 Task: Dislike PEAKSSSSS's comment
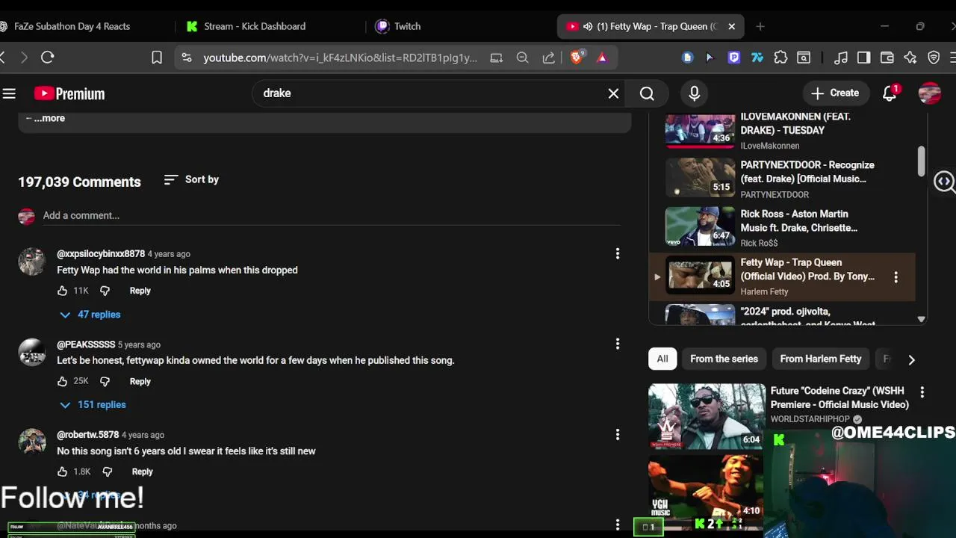105,381
